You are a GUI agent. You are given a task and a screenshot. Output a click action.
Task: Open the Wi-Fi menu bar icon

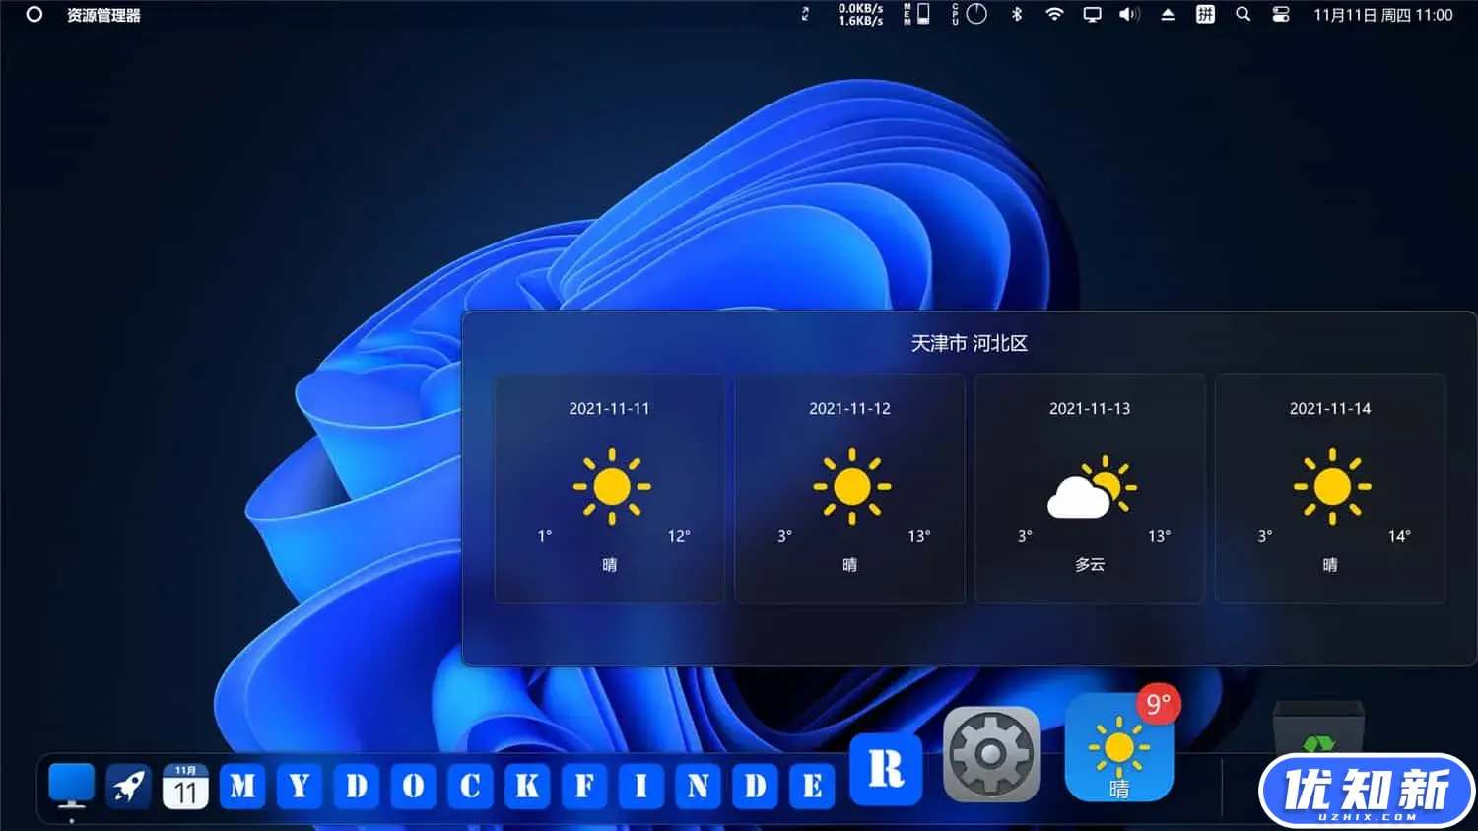point(1054,14)
